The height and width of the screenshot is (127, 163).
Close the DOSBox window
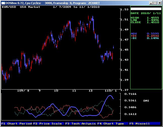pyautogui.click(x=159, y=3)
